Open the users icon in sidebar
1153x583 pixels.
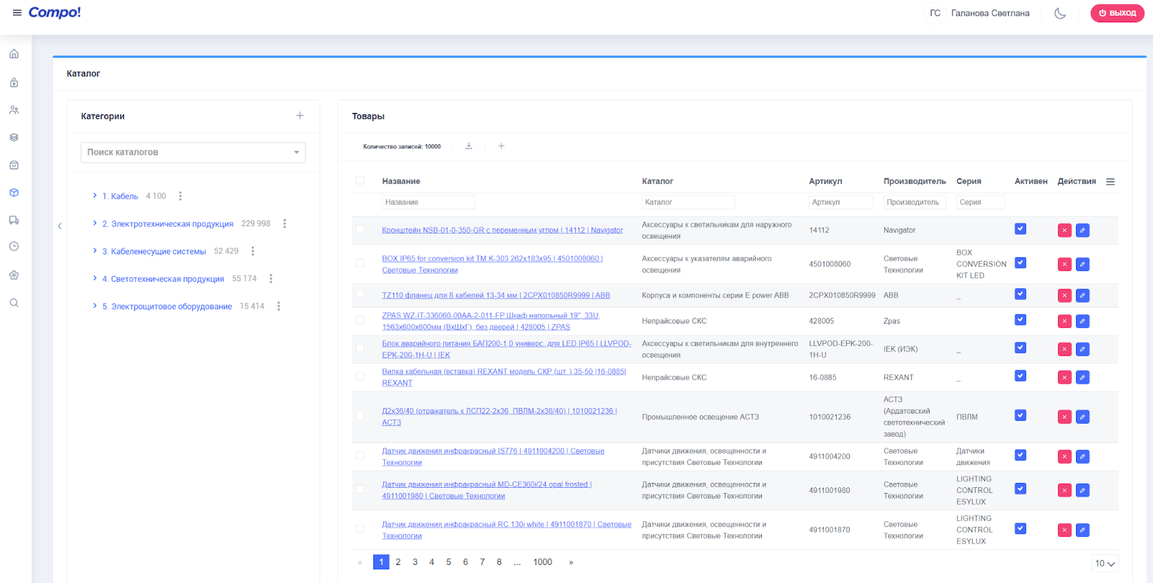coord(14,110)
